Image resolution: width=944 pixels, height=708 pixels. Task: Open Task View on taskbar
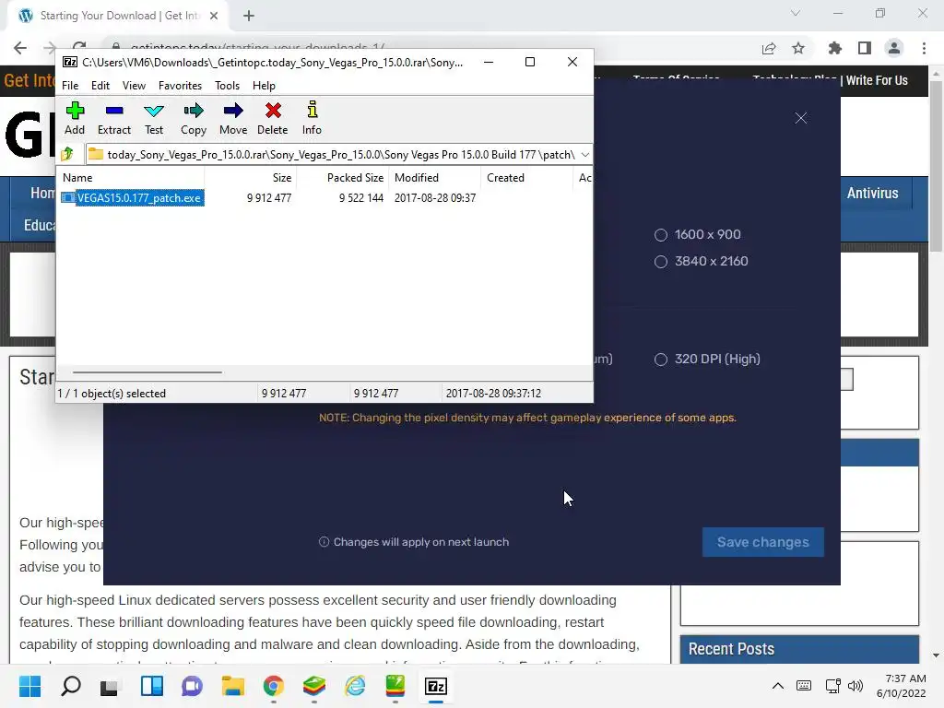[111, 686]
